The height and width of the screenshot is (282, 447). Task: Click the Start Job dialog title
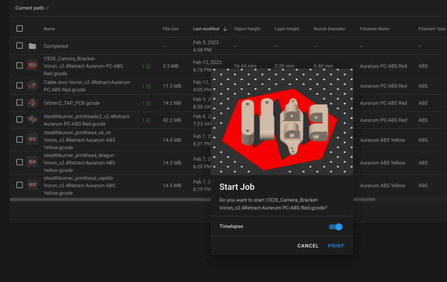(x=237, y=187)
